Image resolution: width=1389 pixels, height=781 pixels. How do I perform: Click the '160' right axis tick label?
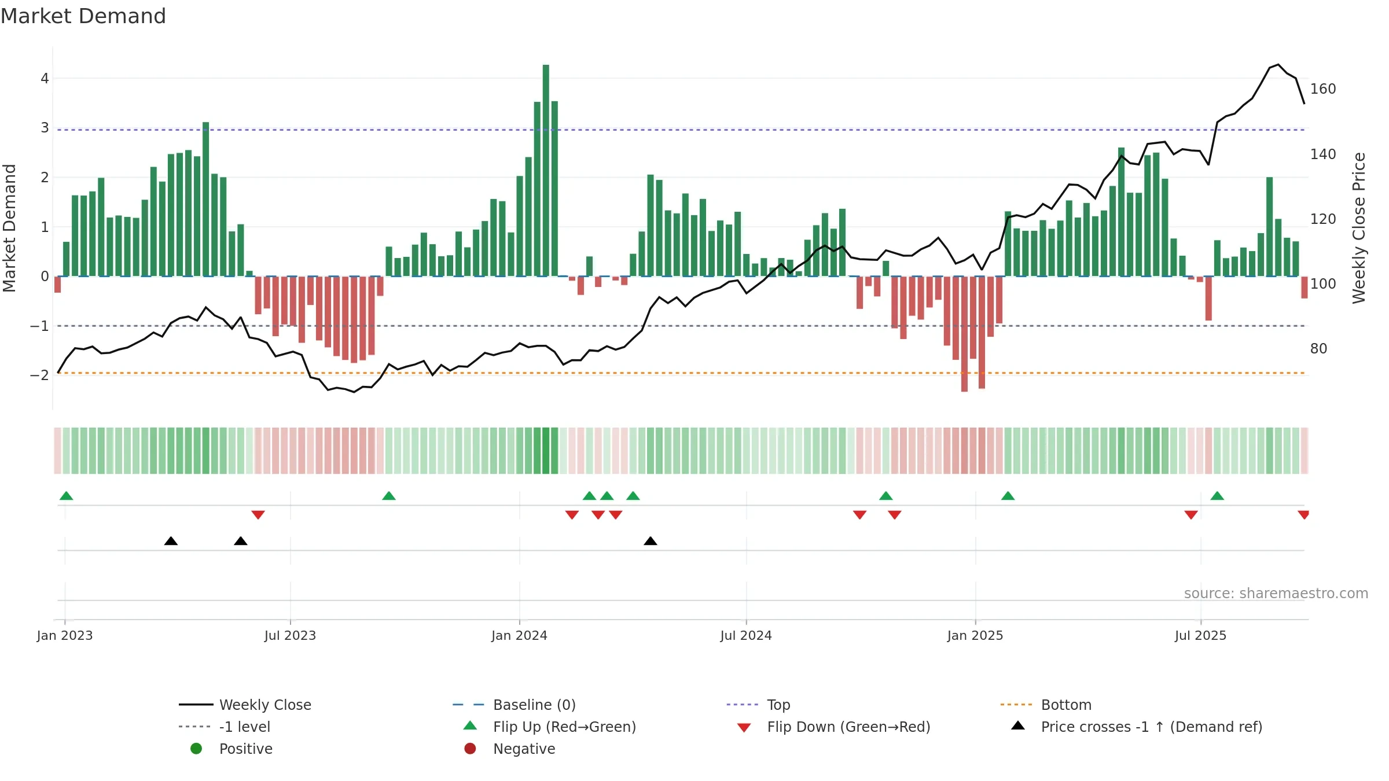[x=1323, y=89]
